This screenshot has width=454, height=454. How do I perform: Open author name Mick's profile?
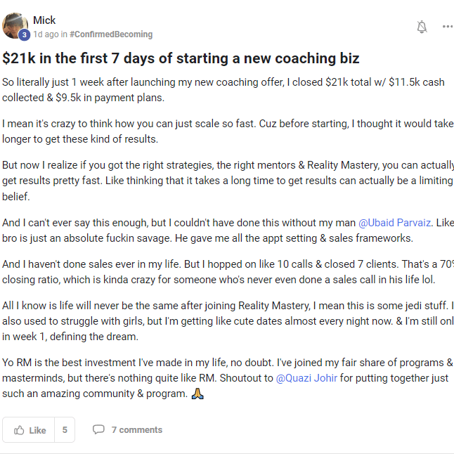(44, 20)
